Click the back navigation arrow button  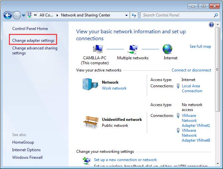pyautogui.click(x=8, y=15)
